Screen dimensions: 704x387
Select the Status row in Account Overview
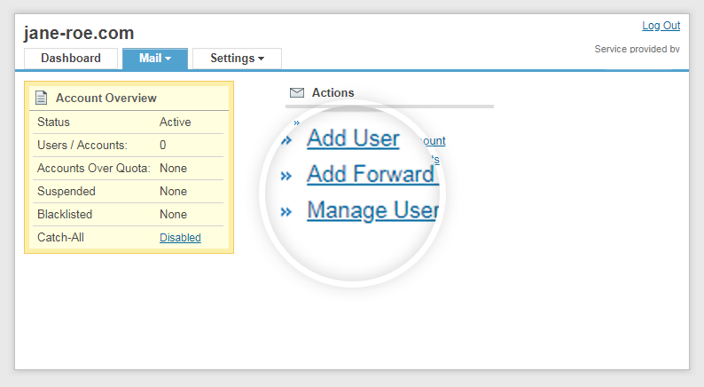point(129,122)
